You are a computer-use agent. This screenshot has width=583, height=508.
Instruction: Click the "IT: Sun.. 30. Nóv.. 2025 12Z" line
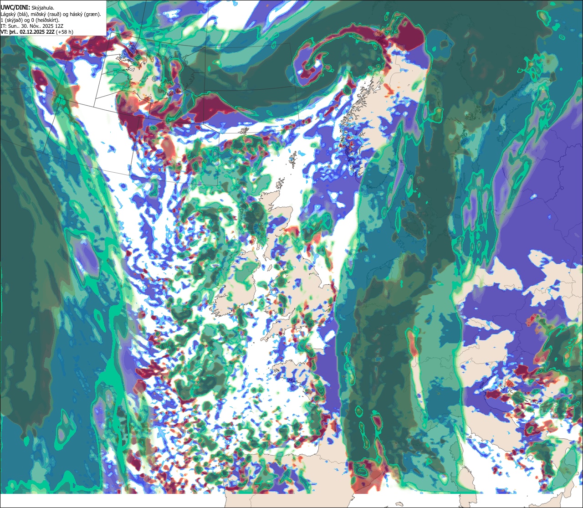pos(32,26)
